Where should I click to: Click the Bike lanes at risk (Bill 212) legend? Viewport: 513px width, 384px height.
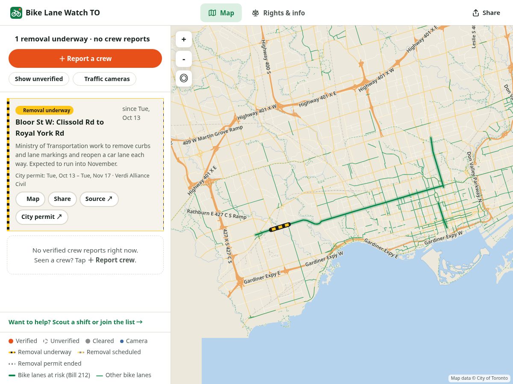coord(49,375)
